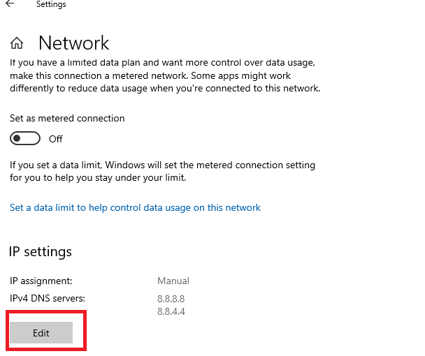Screen dimensions: 425x356
Task: Click the line stay under your limit
Action: (98, 178)
